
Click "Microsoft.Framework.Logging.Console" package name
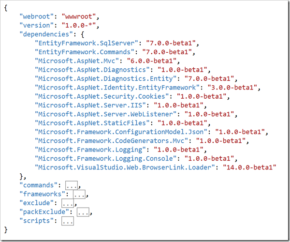[x=105, y=158]
